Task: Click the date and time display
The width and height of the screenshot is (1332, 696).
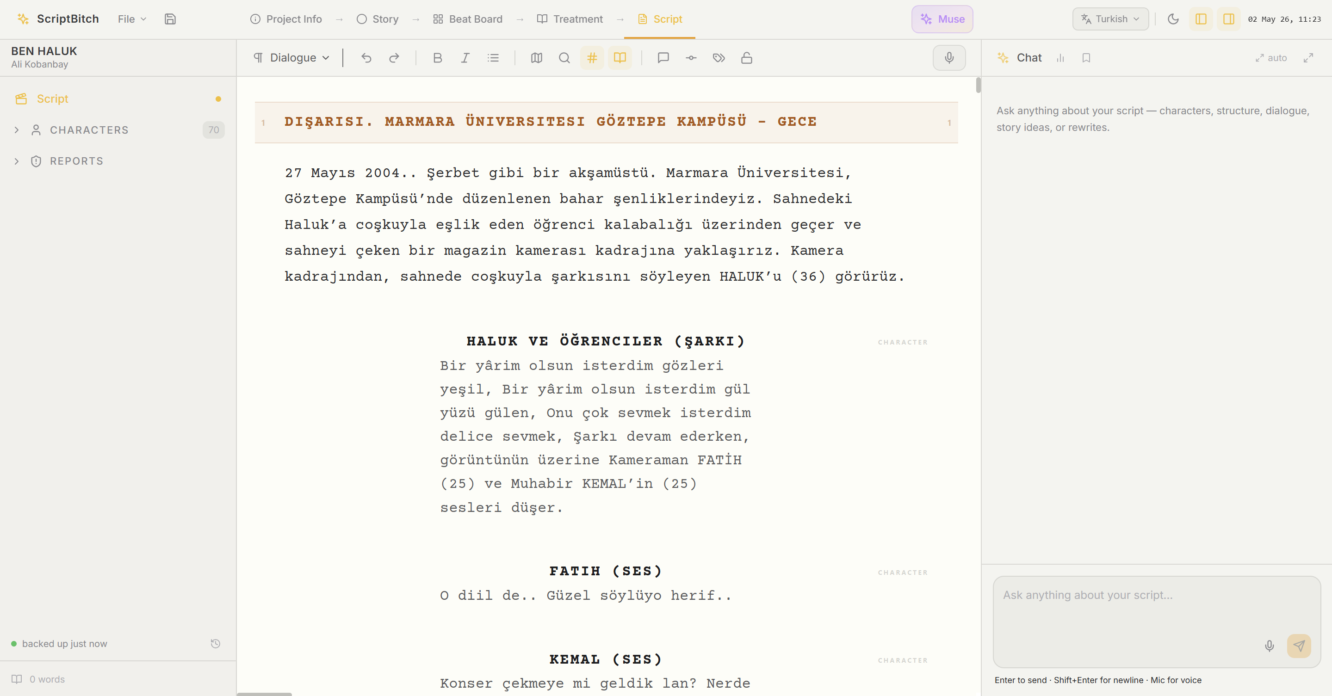Action: pyautogui.click(x=1284, y=19)
